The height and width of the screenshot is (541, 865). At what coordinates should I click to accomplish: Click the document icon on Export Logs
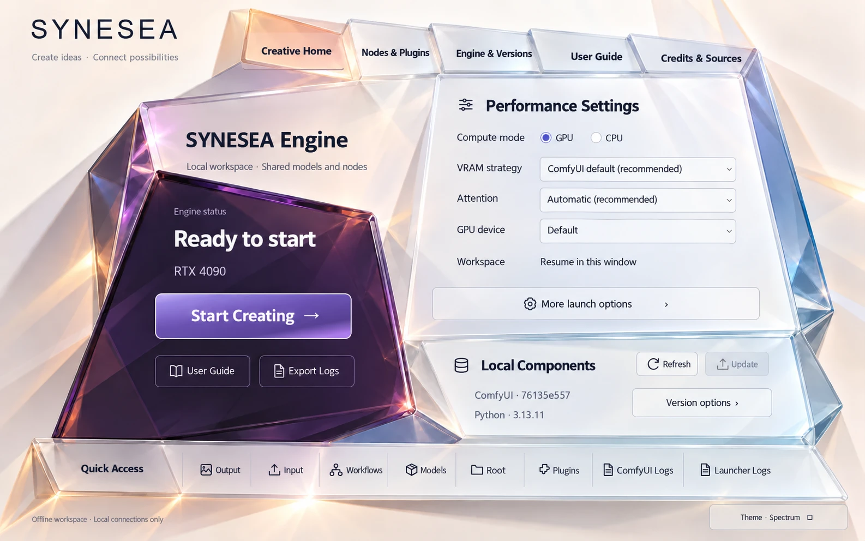[279, 371]
